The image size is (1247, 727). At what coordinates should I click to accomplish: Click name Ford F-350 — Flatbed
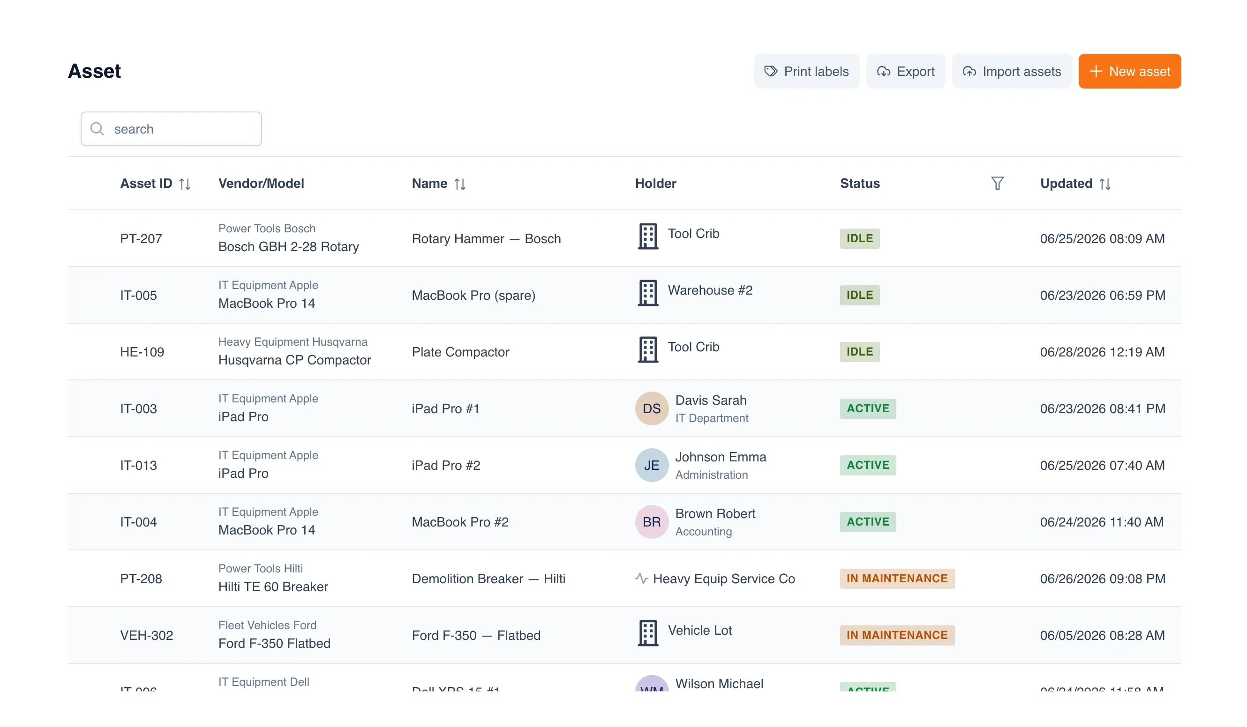point(476,635)
